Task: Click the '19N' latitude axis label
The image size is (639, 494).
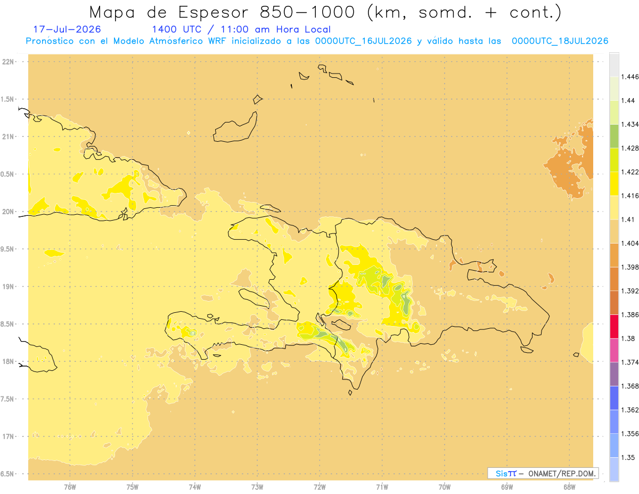Action: click(x=9, y=286)
